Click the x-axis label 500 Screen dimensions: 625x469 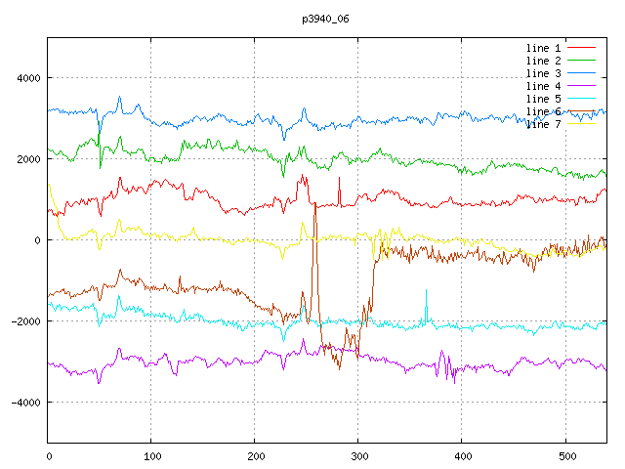pos(567,456)
